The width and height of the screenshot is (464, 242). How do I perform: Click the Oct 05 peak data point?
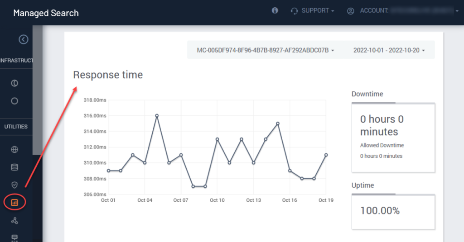pos(157,115)
